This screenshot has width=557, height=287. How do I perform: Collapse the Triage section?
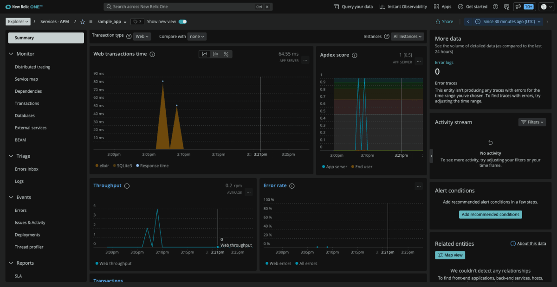[12, 156]
